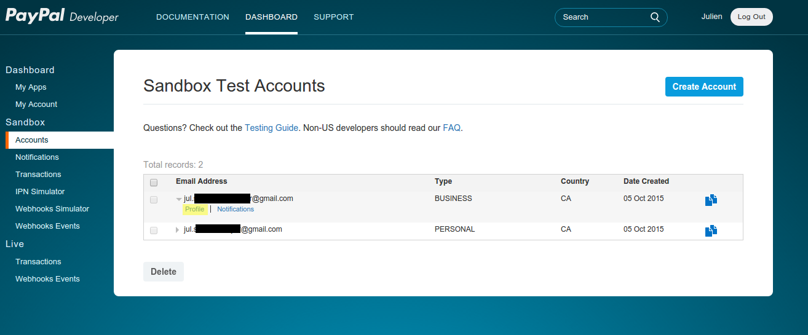Collapse the expanded BUSINESS account row
This screenshot has width=808, height=335.
[178, 199]
